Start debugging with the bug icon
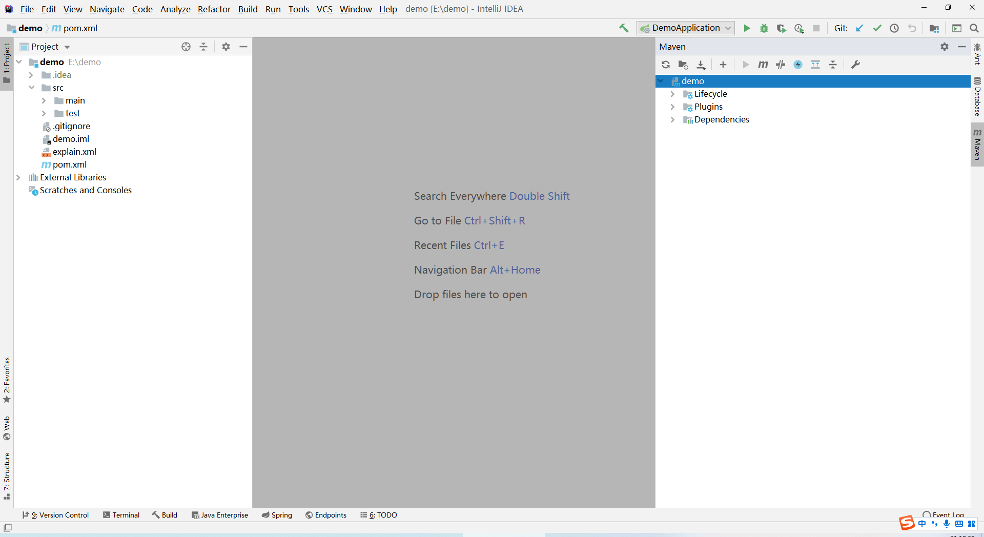The width and height of the screenshot is (984, 537). coord(764,28)
